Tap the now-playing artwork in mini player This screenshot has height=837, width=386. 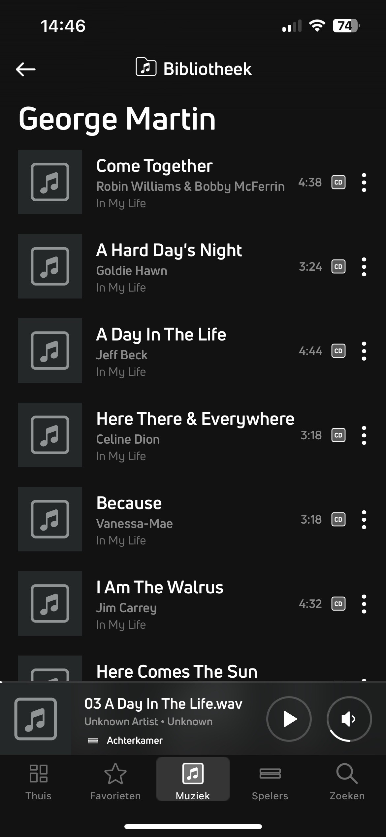(x=36, y=719)
